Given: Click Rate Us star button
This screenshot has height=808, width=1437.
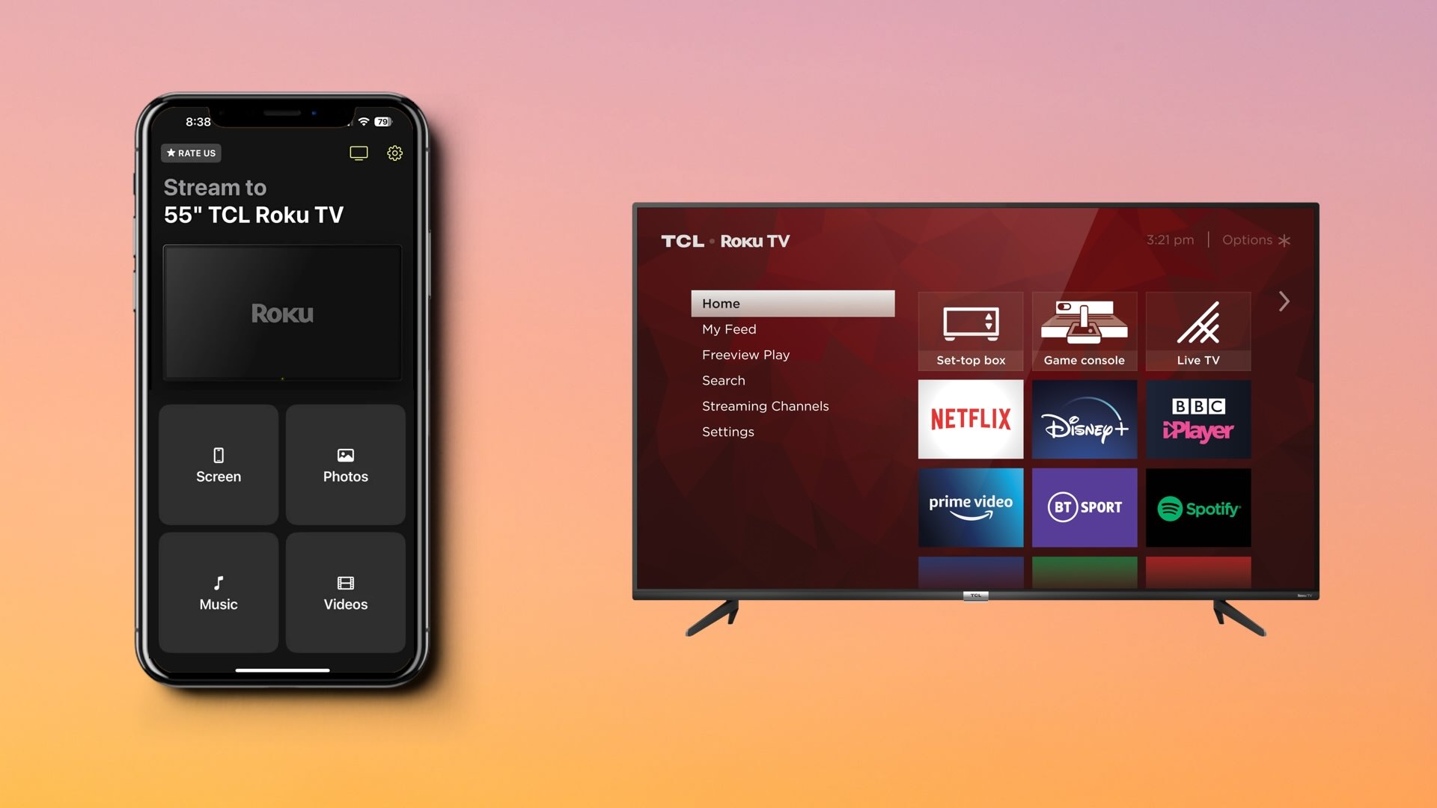Looking at the screenshot, I should [x=192, y=152].
